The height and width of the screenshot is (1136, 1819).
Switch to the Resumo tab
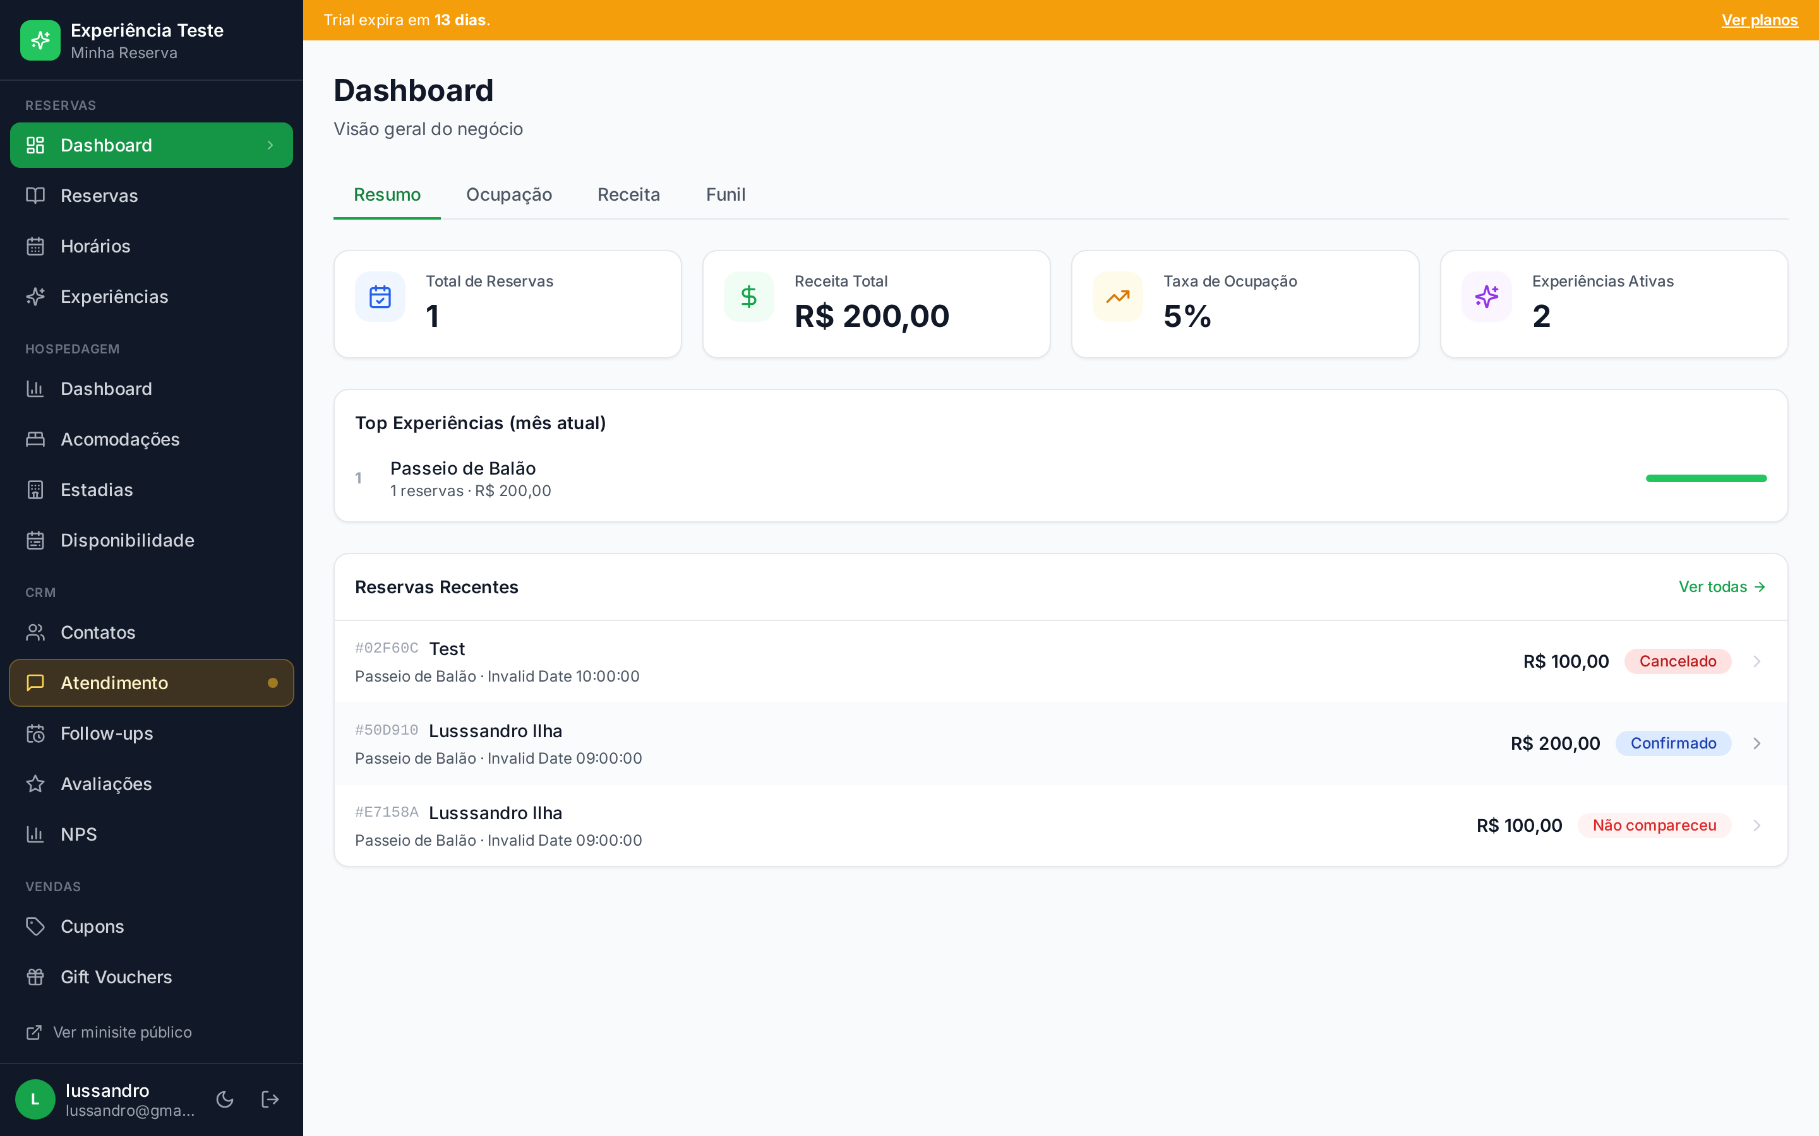click(387, 194)
